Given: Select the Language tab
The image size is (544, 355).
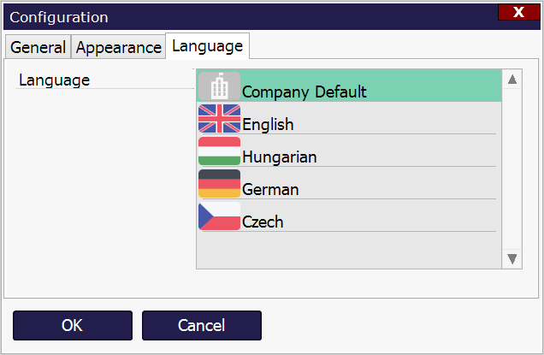Looking at the screenshot, I should pyautogui.click(x=207, y=45).
